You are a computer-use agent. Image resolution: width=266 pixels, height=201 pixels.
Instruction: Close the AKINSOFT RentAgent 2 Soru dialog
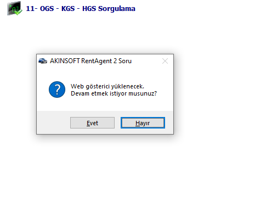point(165,61)
